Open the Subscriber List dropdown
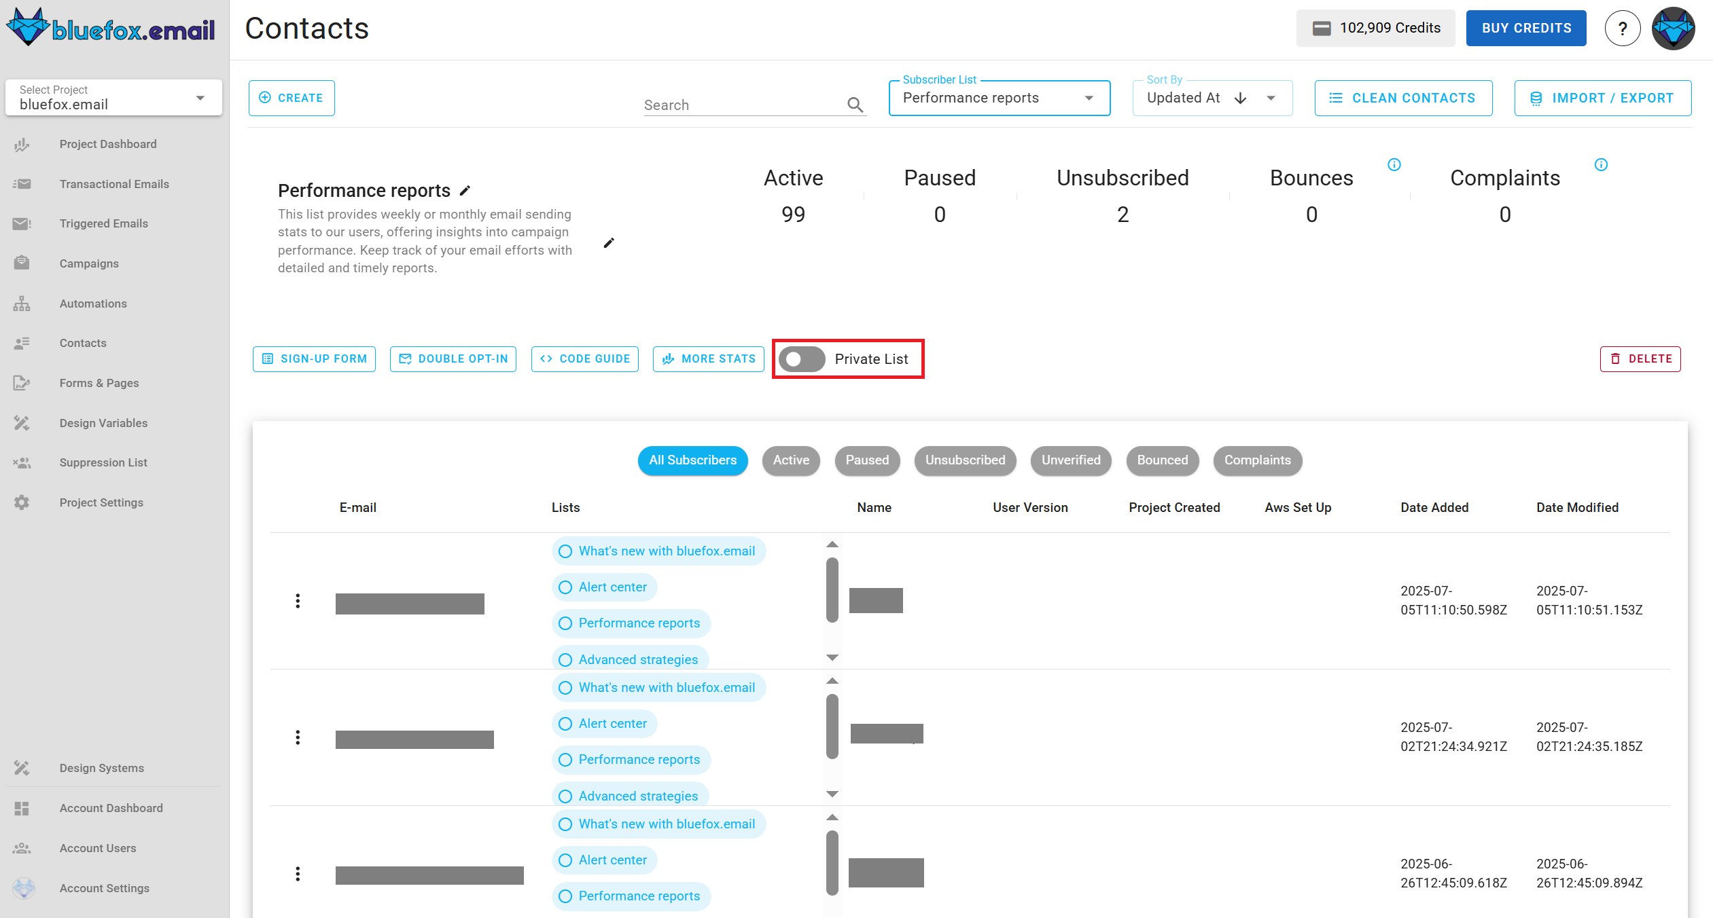Screen dimensions: 1713x918 pyautogui.click(x=1000, y=98)
